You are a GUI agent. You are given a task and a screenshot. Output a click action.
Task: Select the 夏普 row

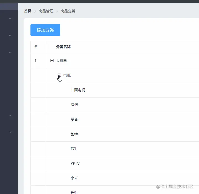click(x=115, y=120)
